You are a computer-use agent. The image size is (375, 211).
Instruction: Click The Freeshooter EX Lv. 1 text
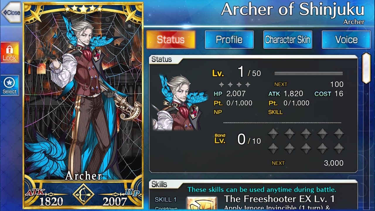pos(279,199)
